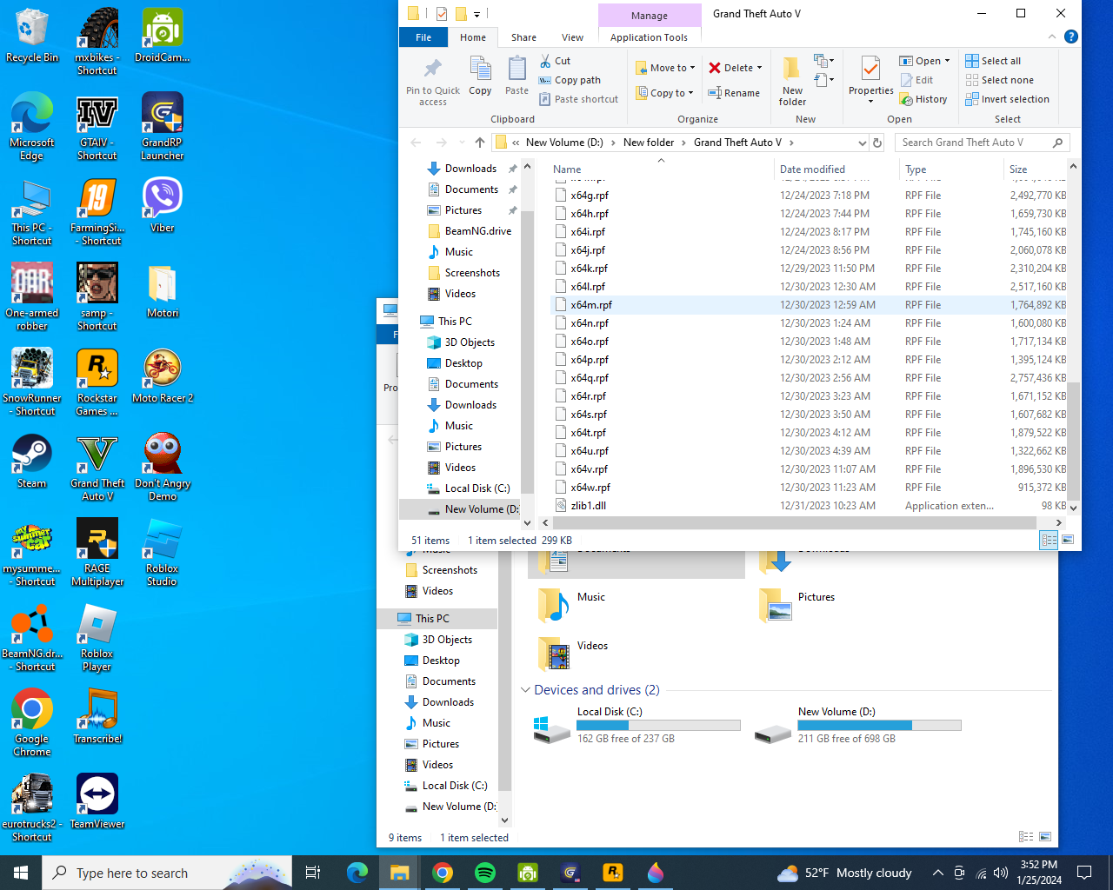Open the Application Tools tab
Screen dimensions: 1113x890
649,37
